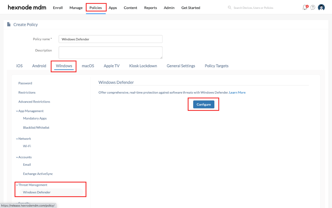This screenshot has height=208, width=332.
Task: Open the General Settings tab
Action: click(181, 66)
